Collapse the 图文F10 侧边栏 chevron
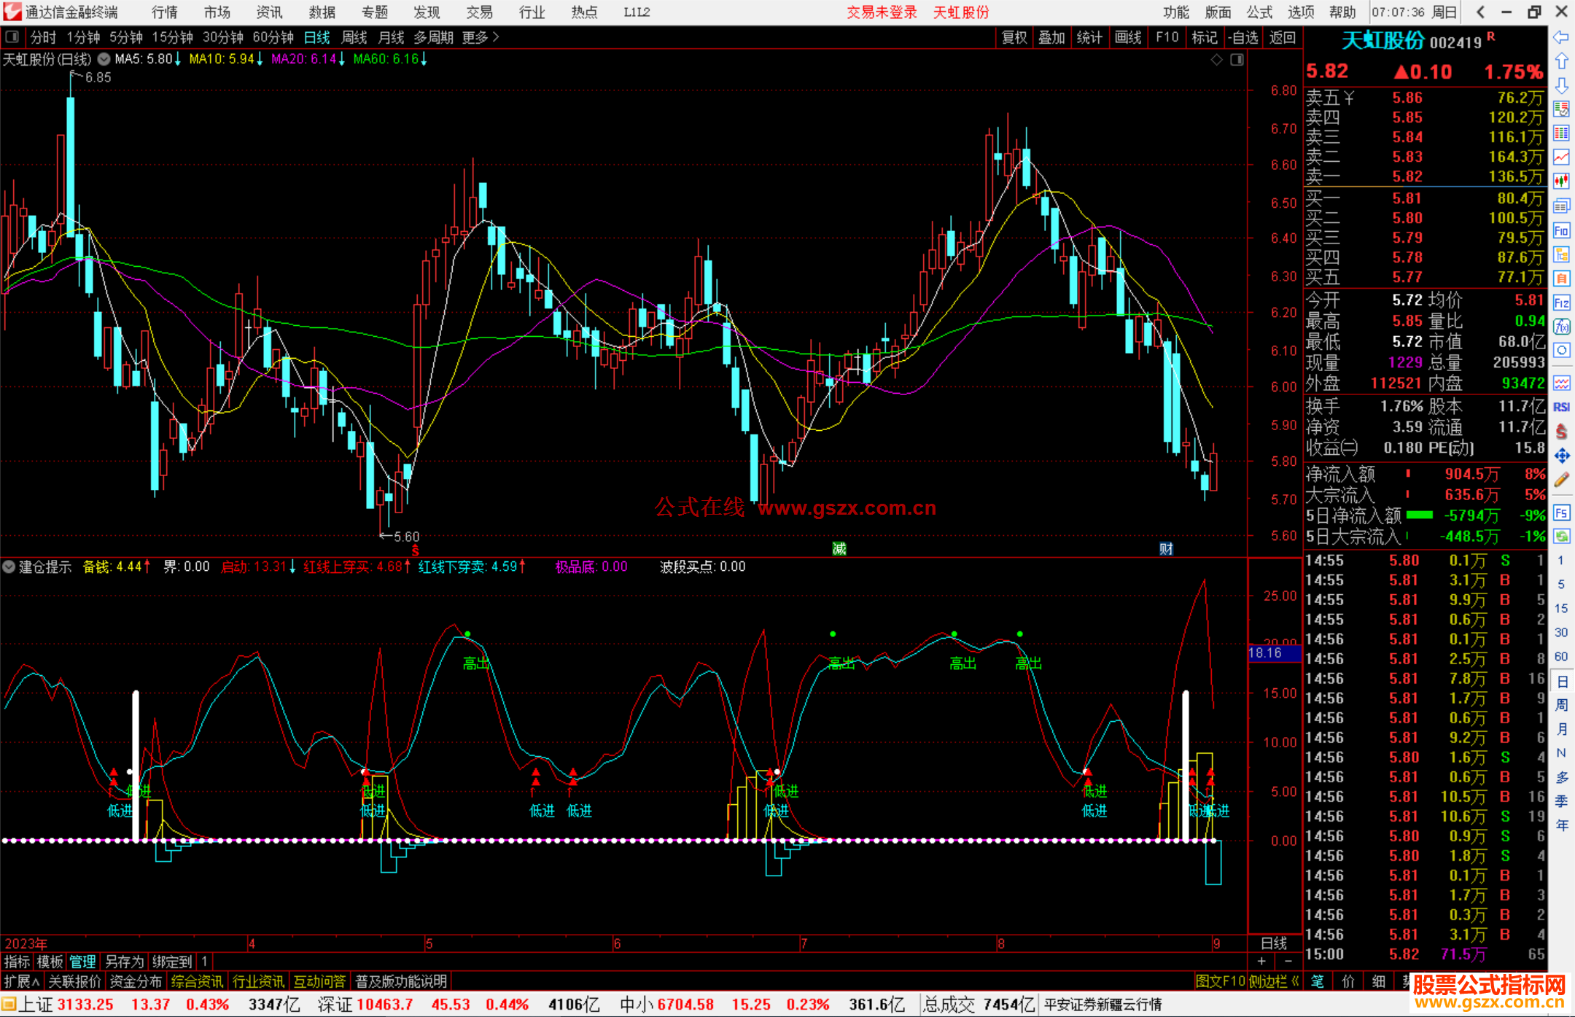Screen dimensions: 1575x1017 click(x=1295, y=981)
